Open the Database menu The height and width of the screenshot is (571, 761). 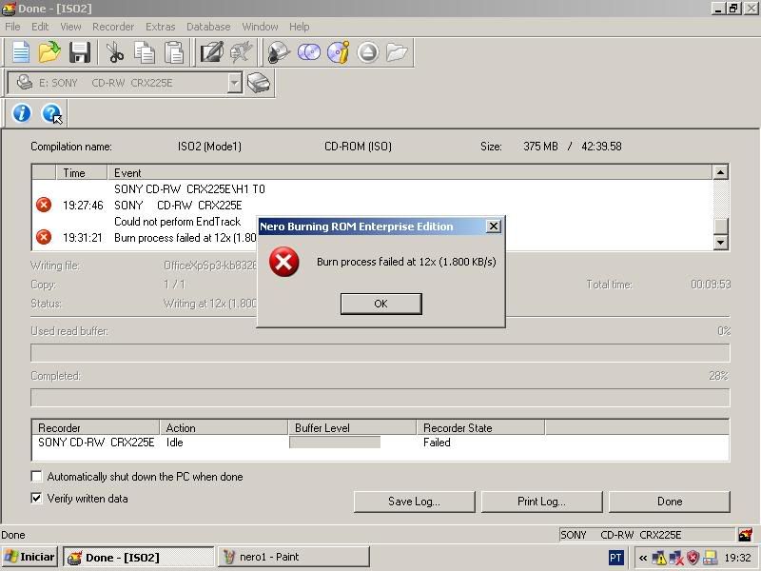[208, 27]
